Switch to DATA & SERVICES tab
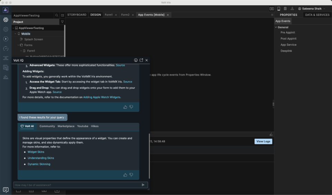 [317, 15]
